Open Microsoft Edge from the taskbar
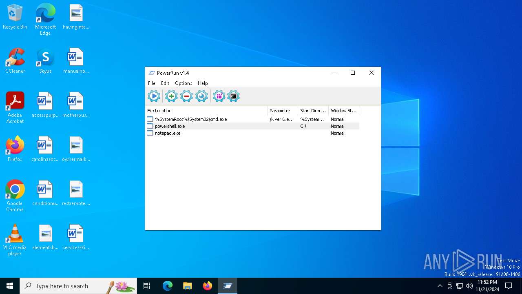The width and height of the screenshot is (522, 294). point(168,286)
